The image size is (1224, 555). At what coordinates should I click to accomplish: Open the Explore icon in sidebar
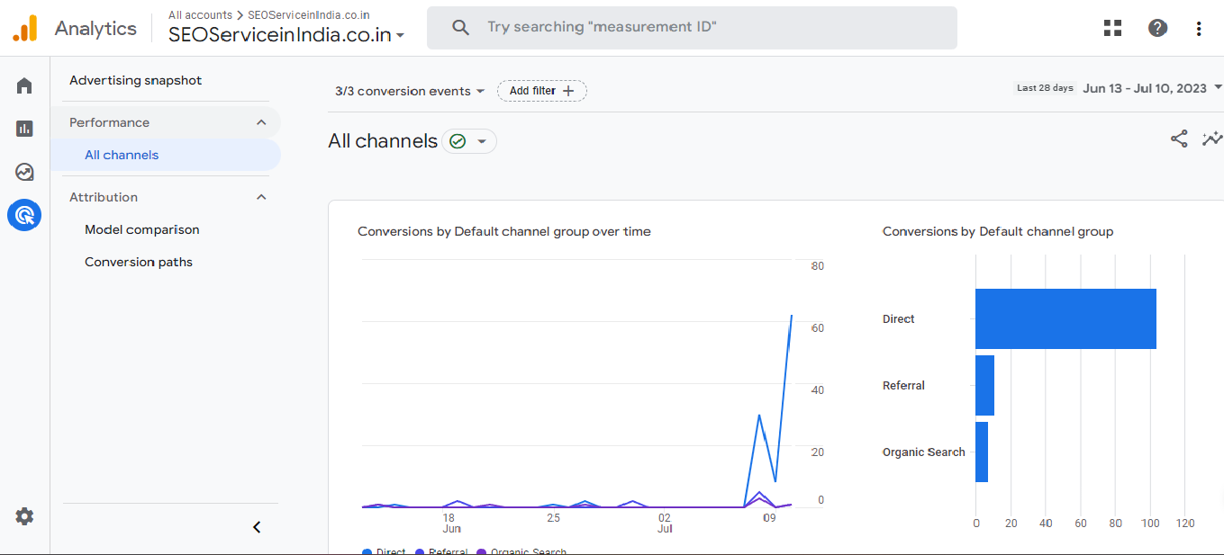(24, 172)
